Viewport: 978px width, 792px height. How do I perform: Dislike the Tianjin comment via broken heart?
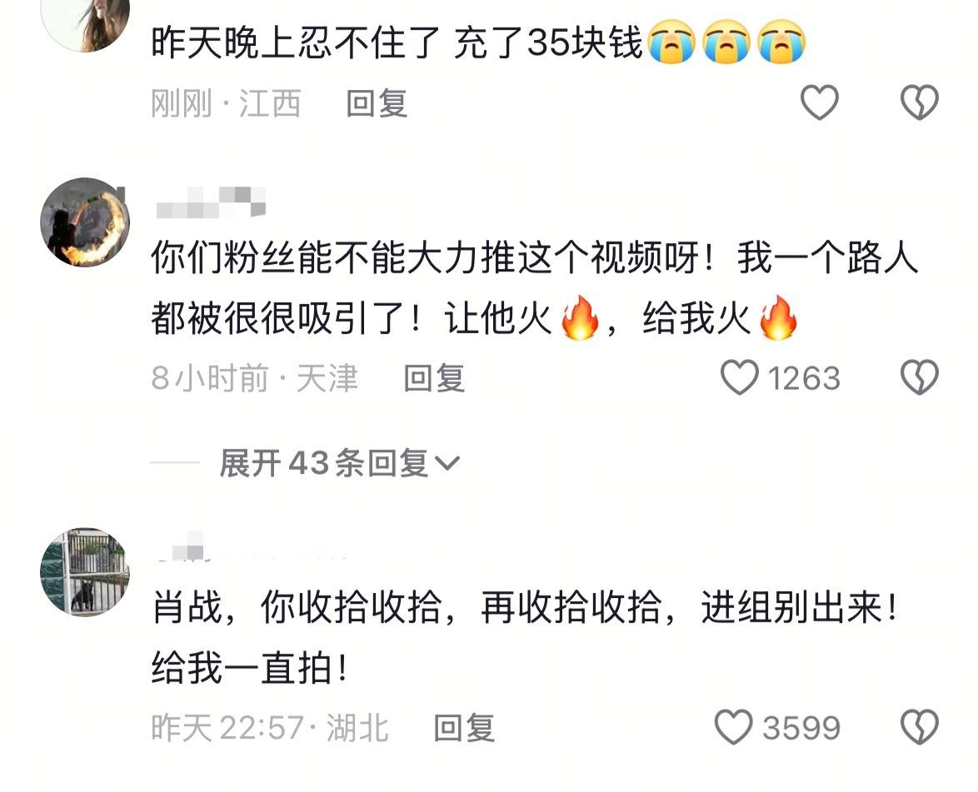click(920, 377)
